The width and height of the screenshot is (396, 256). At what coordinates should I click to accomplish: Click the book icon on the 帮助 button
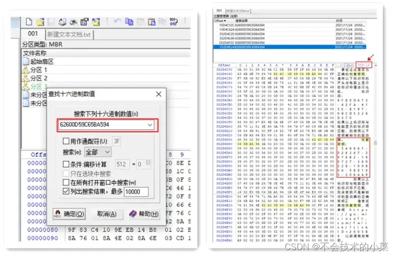133,214
